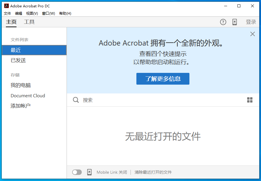Switch to grid thumbnail view icon
The width and height of the screenshot is (261, 181).
tap(250, 100)
